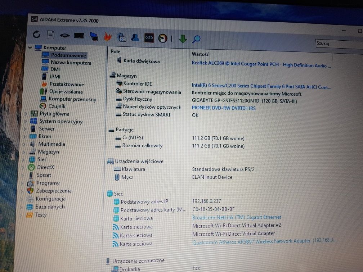Image resolution: width=363 pixels, height=272 pixels.
Task: Click the magnifier search icon
Action: pos(196,39)
